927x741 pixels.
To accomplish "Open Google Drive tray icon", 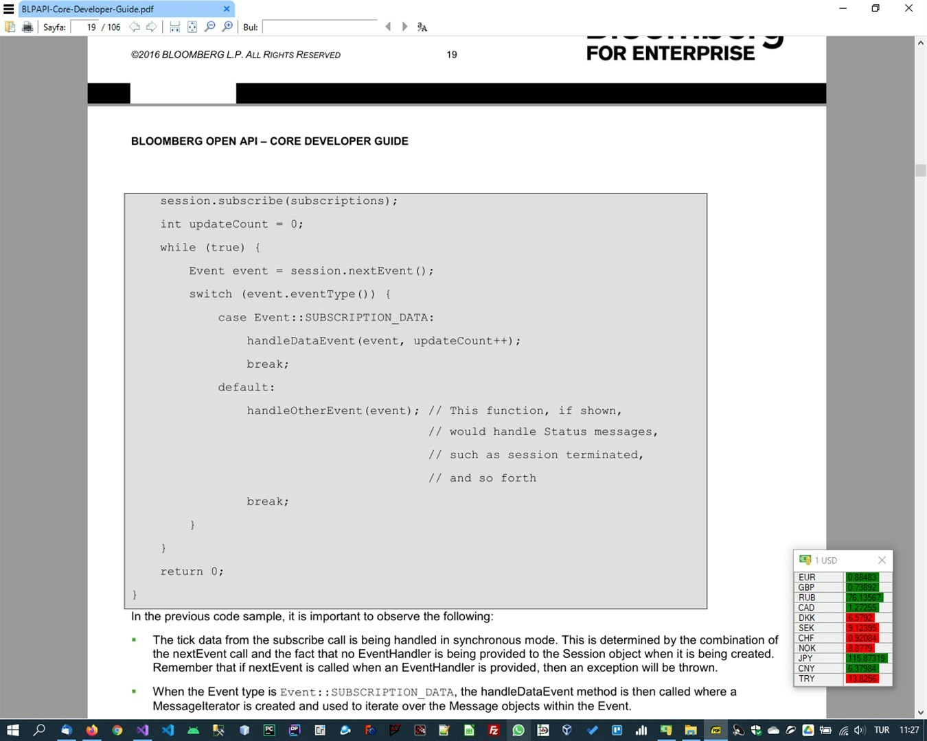I will [x=808, y=730].
